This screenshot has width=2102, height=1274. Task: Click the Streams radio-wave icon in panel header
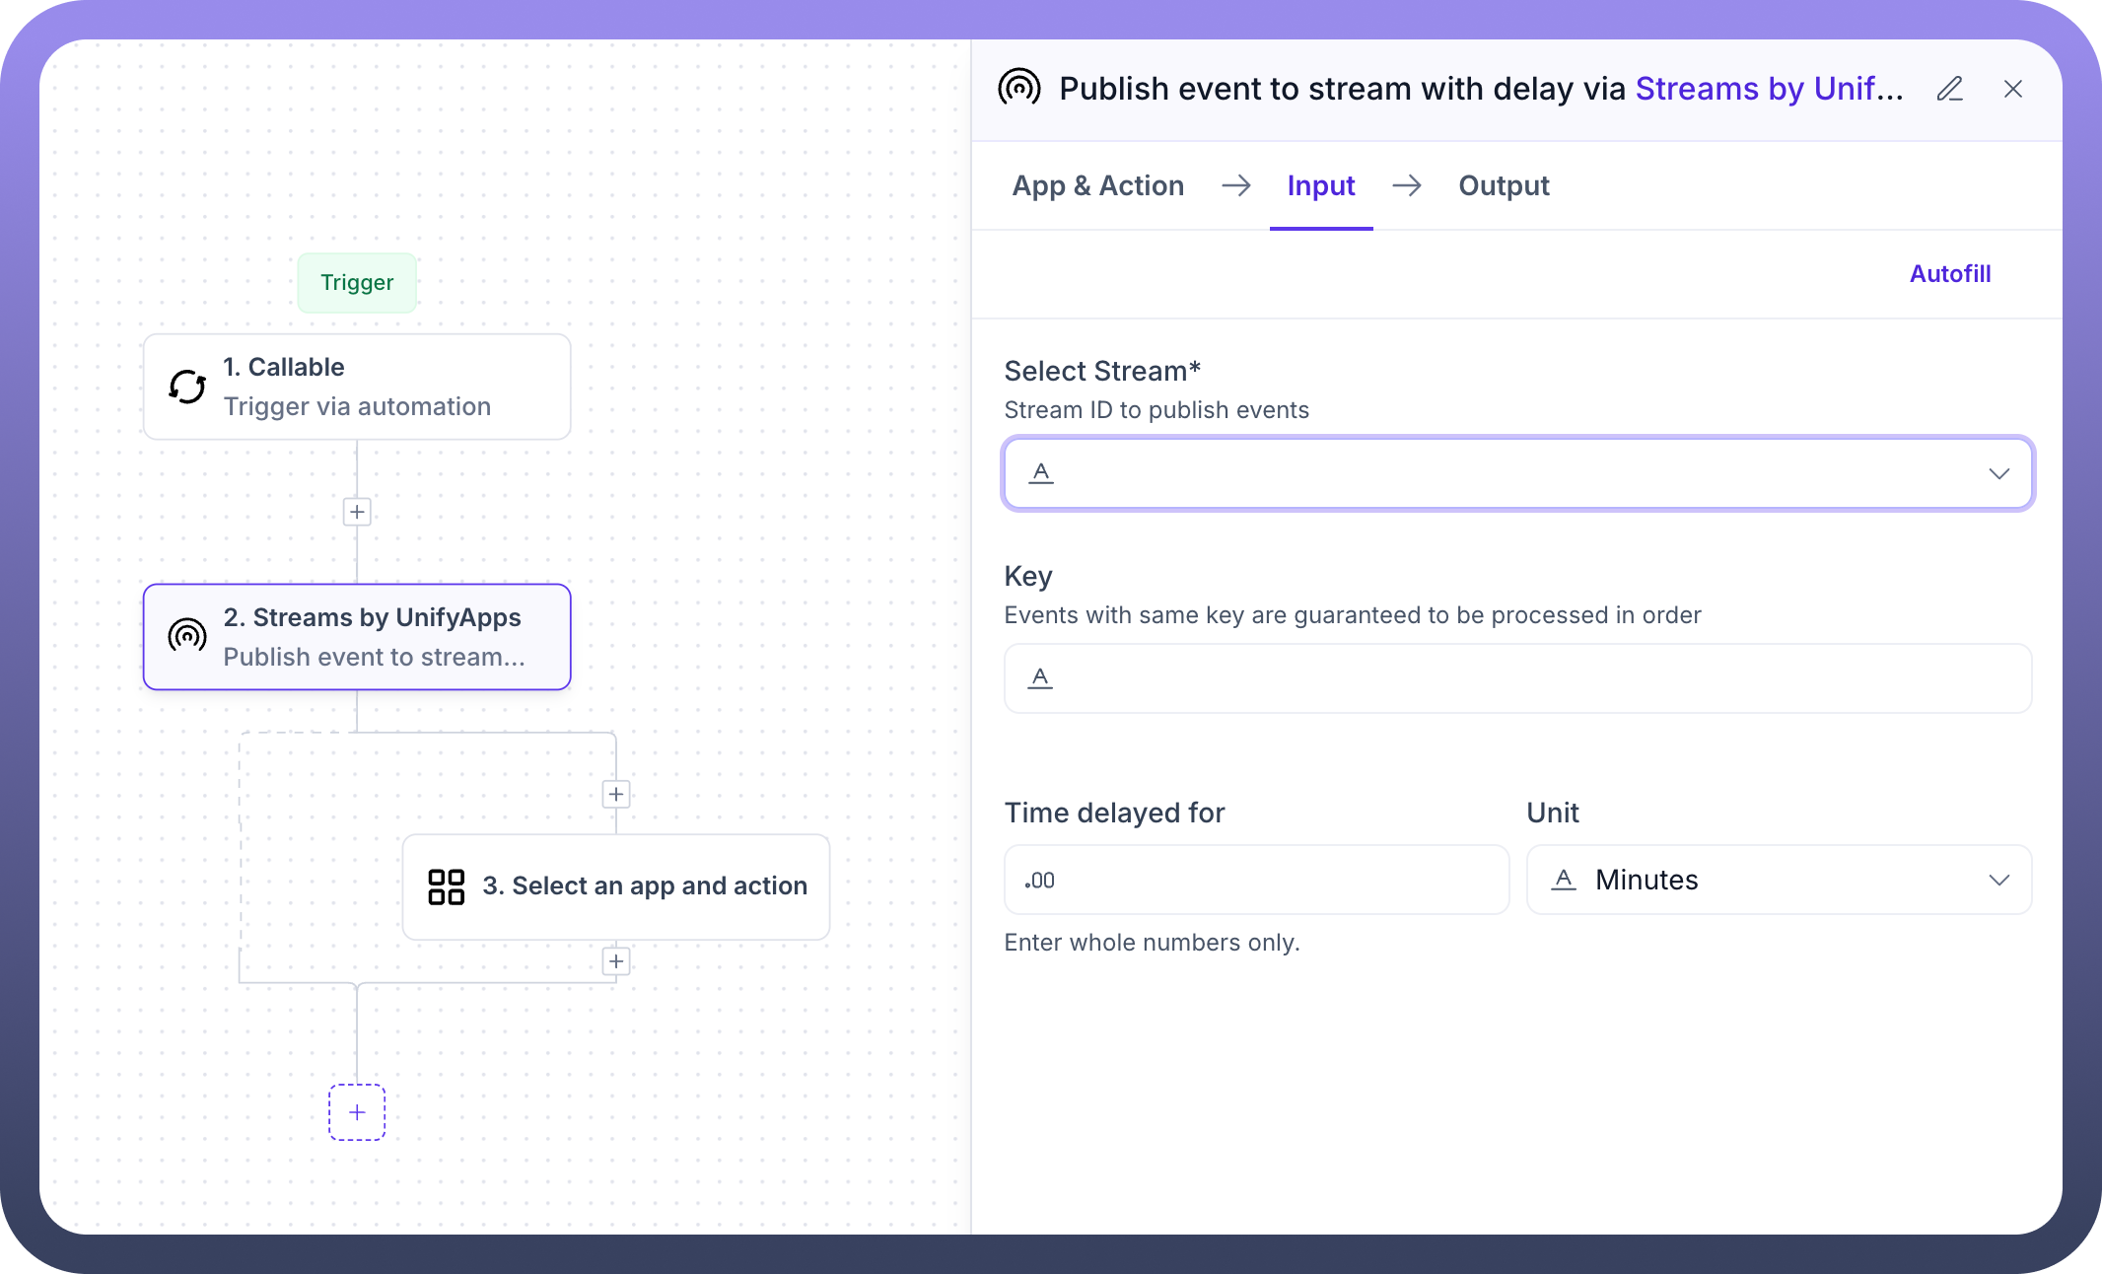[1018, 88]
